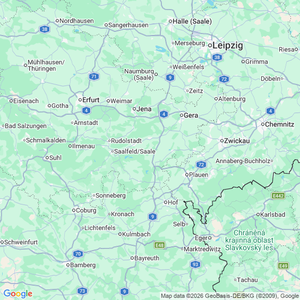
Task: Select the Leipzig city label
Action: [228, 46]
